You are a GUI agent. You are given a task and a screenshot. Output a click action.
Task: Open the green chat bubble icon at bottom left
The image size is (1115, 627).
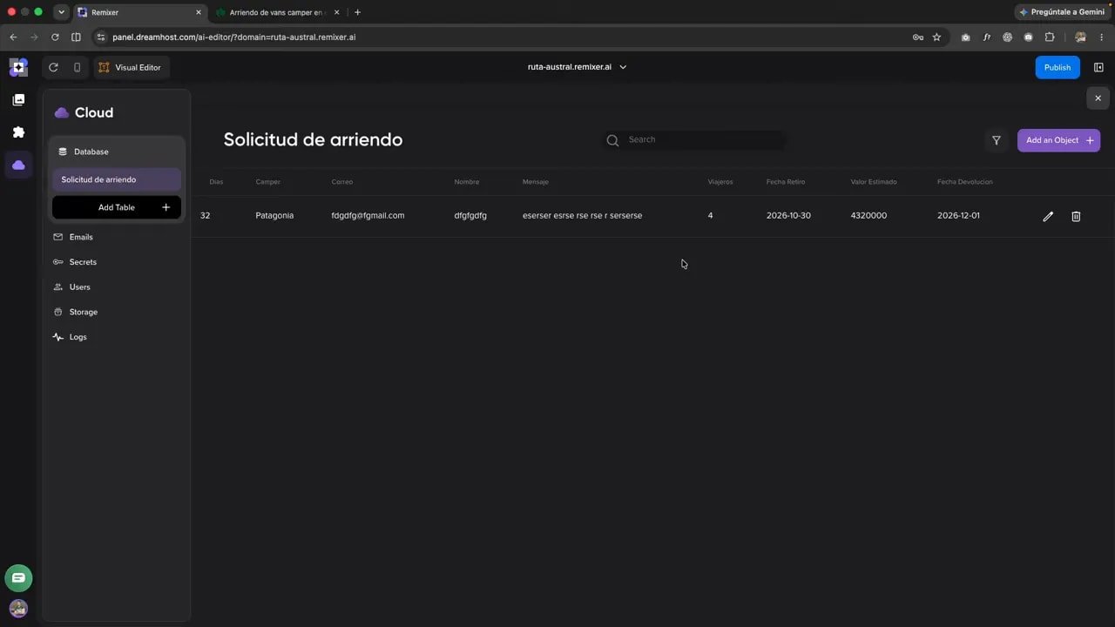tap(18, 578)
